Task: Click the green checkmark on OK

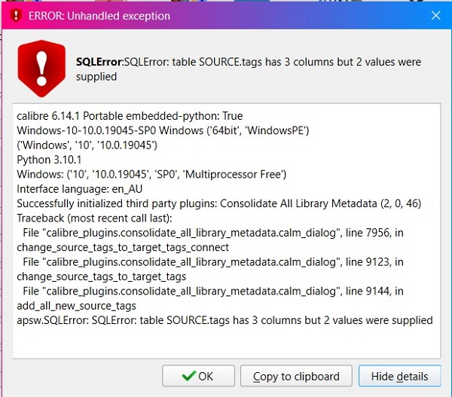Action: point(188,376)
